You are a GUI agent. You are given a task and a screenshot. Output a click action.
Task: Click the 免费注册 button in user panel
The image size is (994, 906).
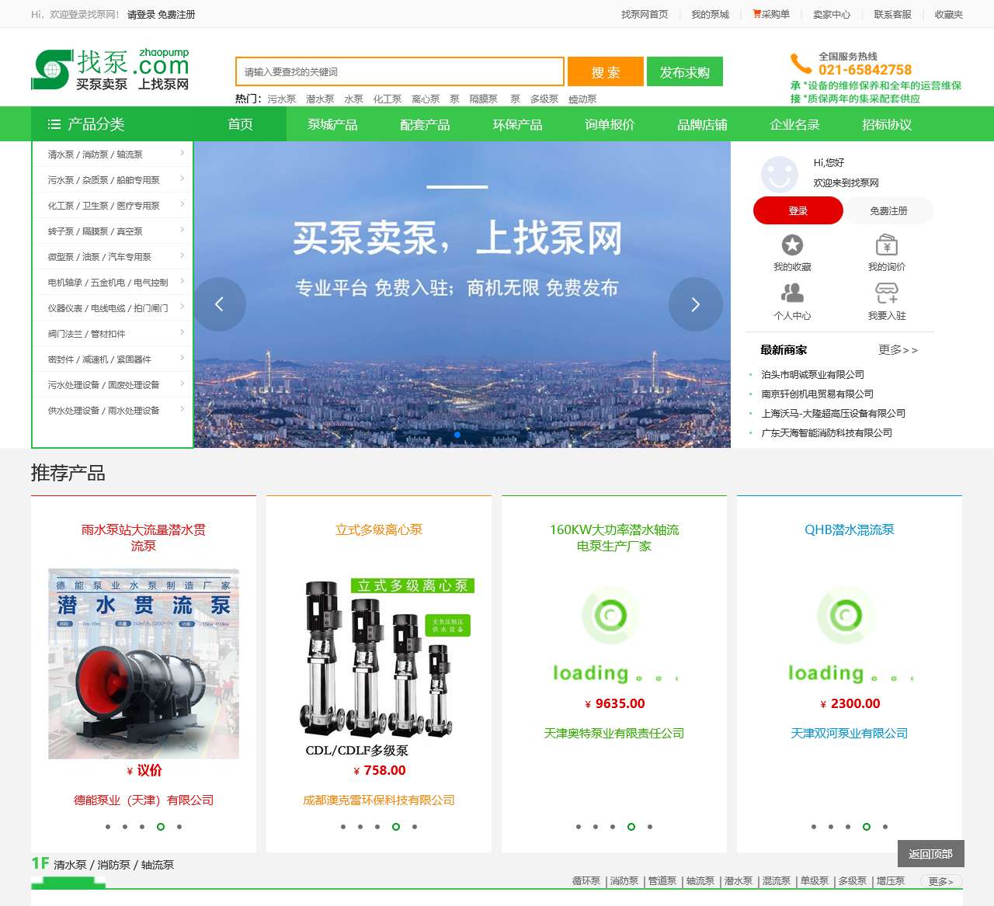(x=888, y=210)
